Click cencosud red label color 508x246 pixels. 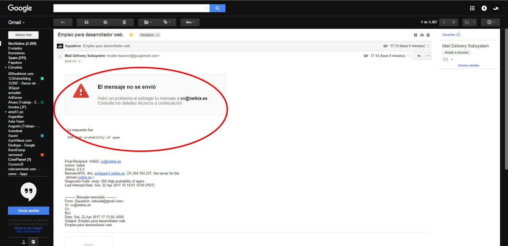click(x=42, y=155)
